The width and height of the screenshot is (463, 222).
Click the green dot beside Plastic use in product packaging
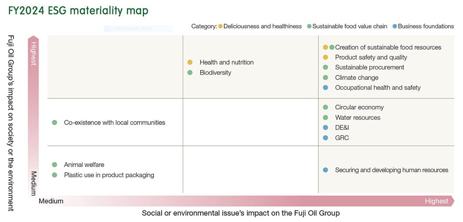[54, 175]
